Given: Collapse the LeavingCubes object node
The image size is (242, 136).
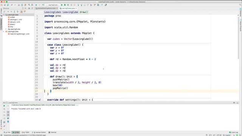Looking at the screenshot, I should coord(4,31).
